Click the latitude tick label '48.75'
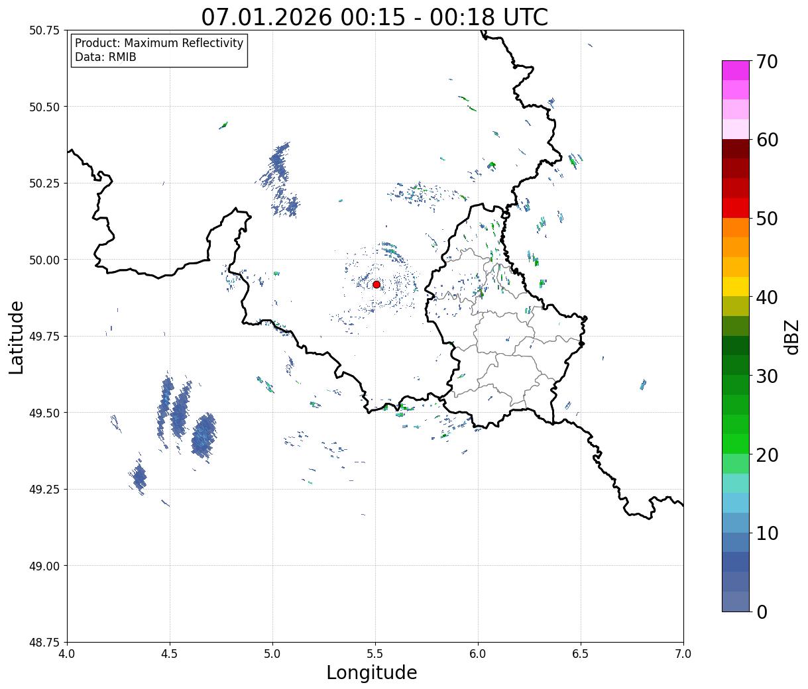Screen dimensions: 808x689 click(x=44, y=643)
